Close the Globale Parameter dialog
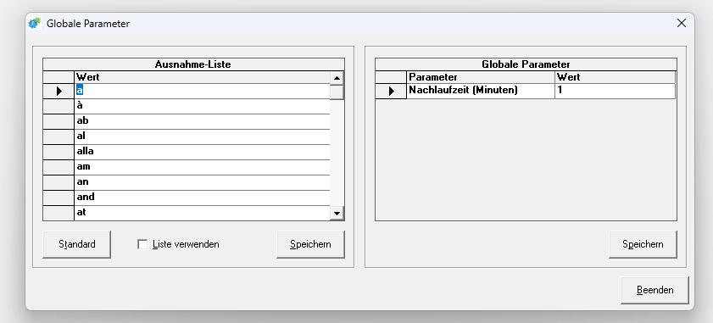The width and height of the screenshot is (713, 323). (x=681, y=23)
